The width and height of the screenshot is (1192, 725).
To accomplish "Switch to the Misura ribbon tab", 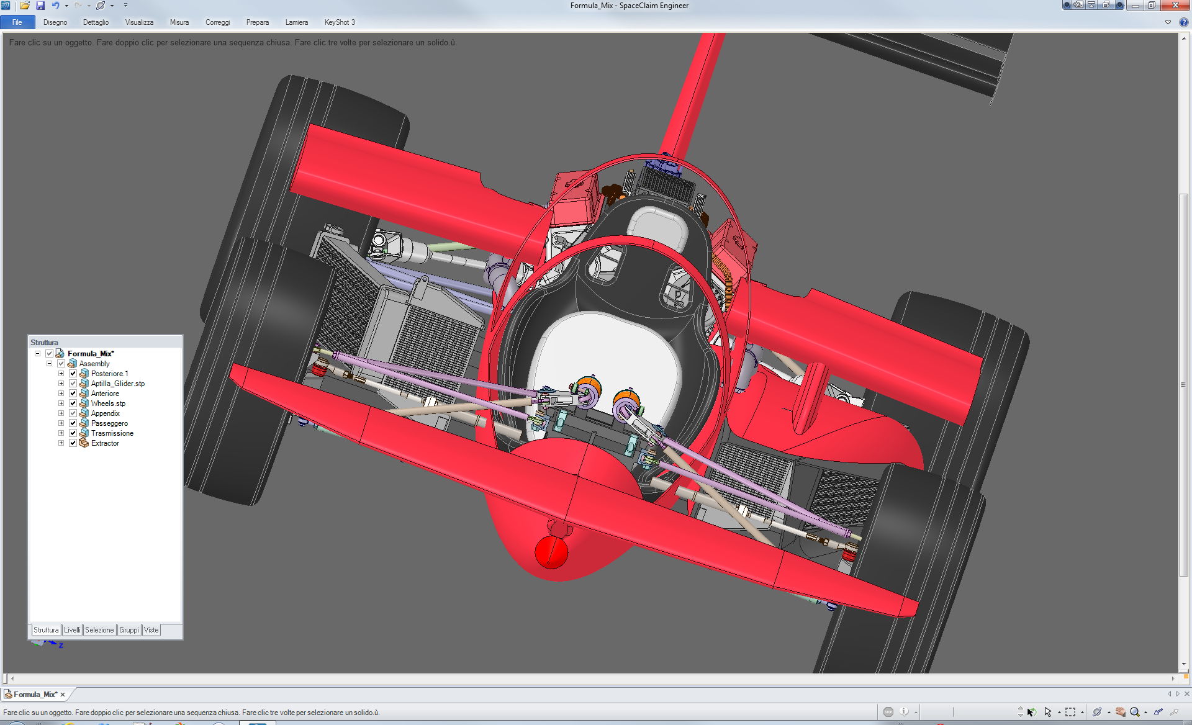I will tap(179, 22).
